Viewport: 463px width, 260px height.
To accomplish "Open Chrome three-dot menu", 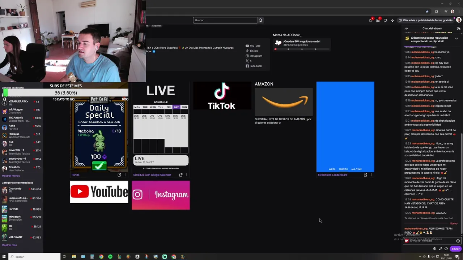I will (x=459, y=11).
